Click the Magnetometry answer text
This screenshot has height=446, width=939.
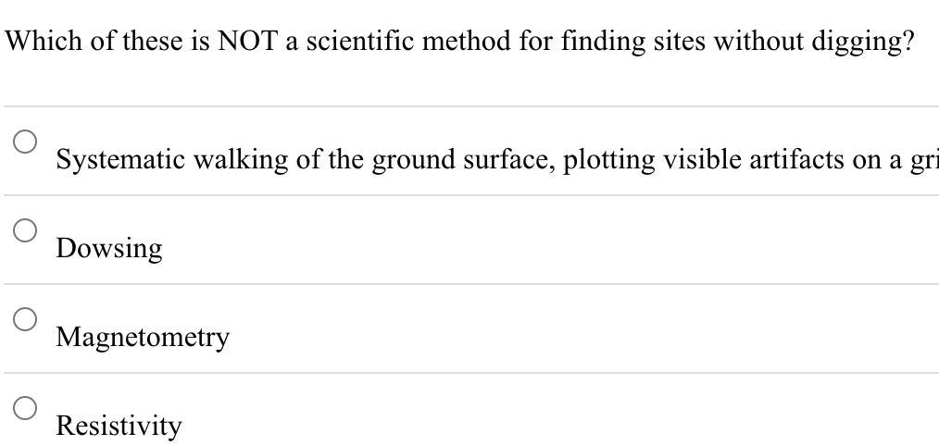pos(142,337)
